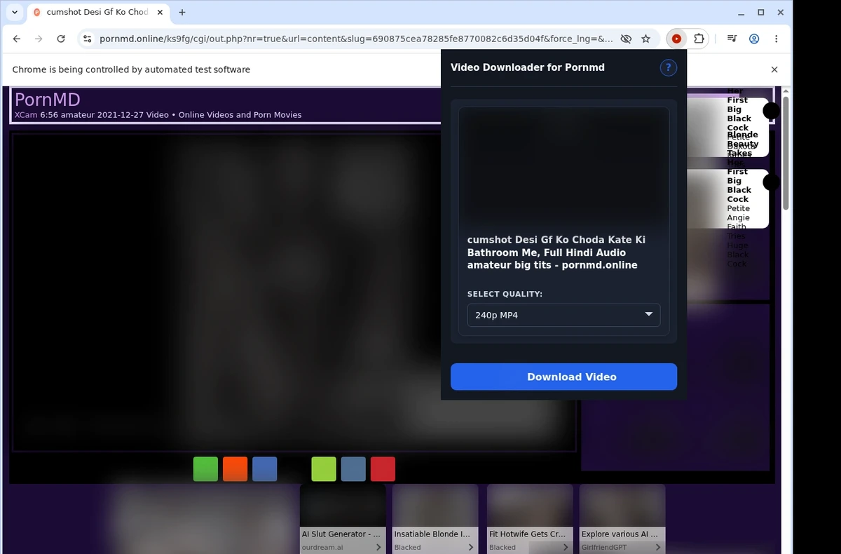841x554 pixels.
Task: Click the red video downloader extension icon
Action: tap(676, 39)
